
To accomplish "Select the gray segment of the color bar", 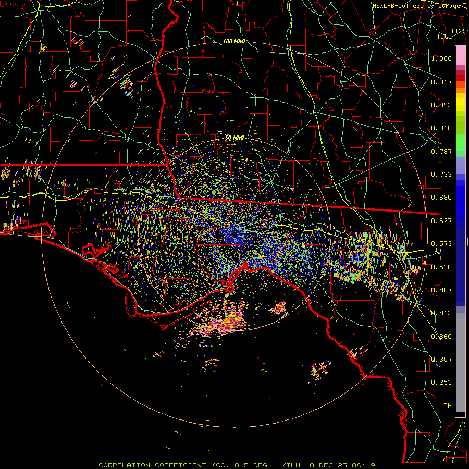I will point(460,362).
